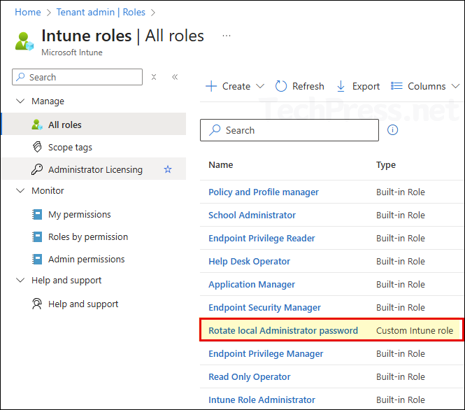The image size is (465, 410).
Task: Collapse the Manage section chevron
Action: [20, 101]
